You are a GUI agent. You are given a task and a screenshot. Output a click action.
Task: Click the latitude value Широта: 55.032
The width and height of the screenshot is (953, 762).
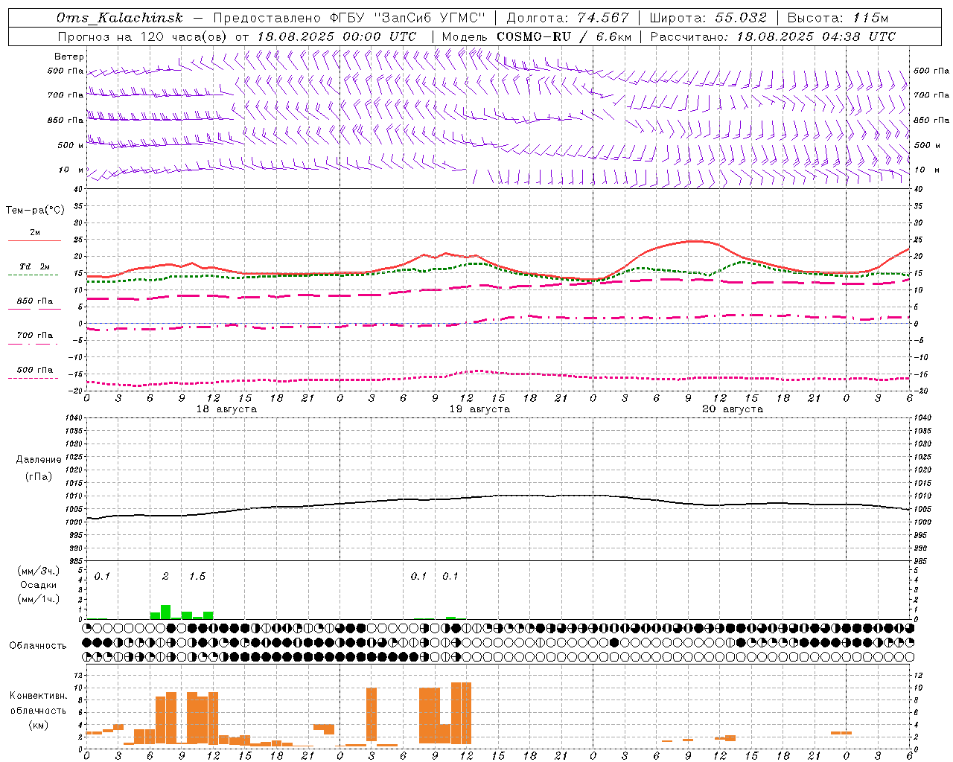pos(709,18)
